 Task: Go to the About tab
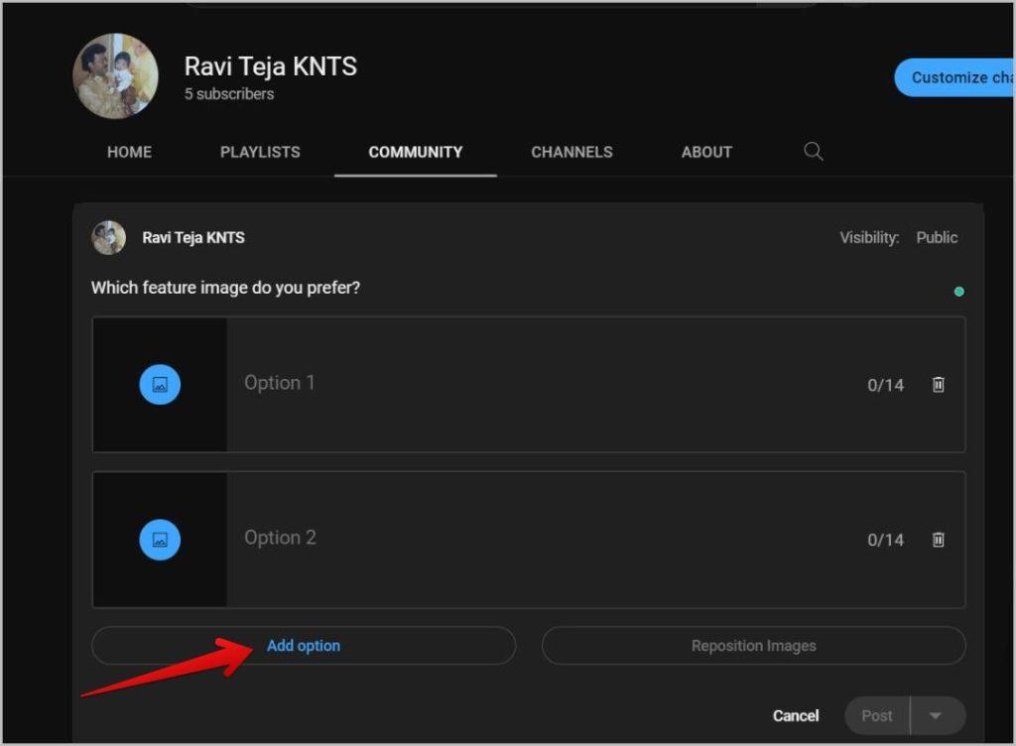pyautogui.click(x=706, y=152)
